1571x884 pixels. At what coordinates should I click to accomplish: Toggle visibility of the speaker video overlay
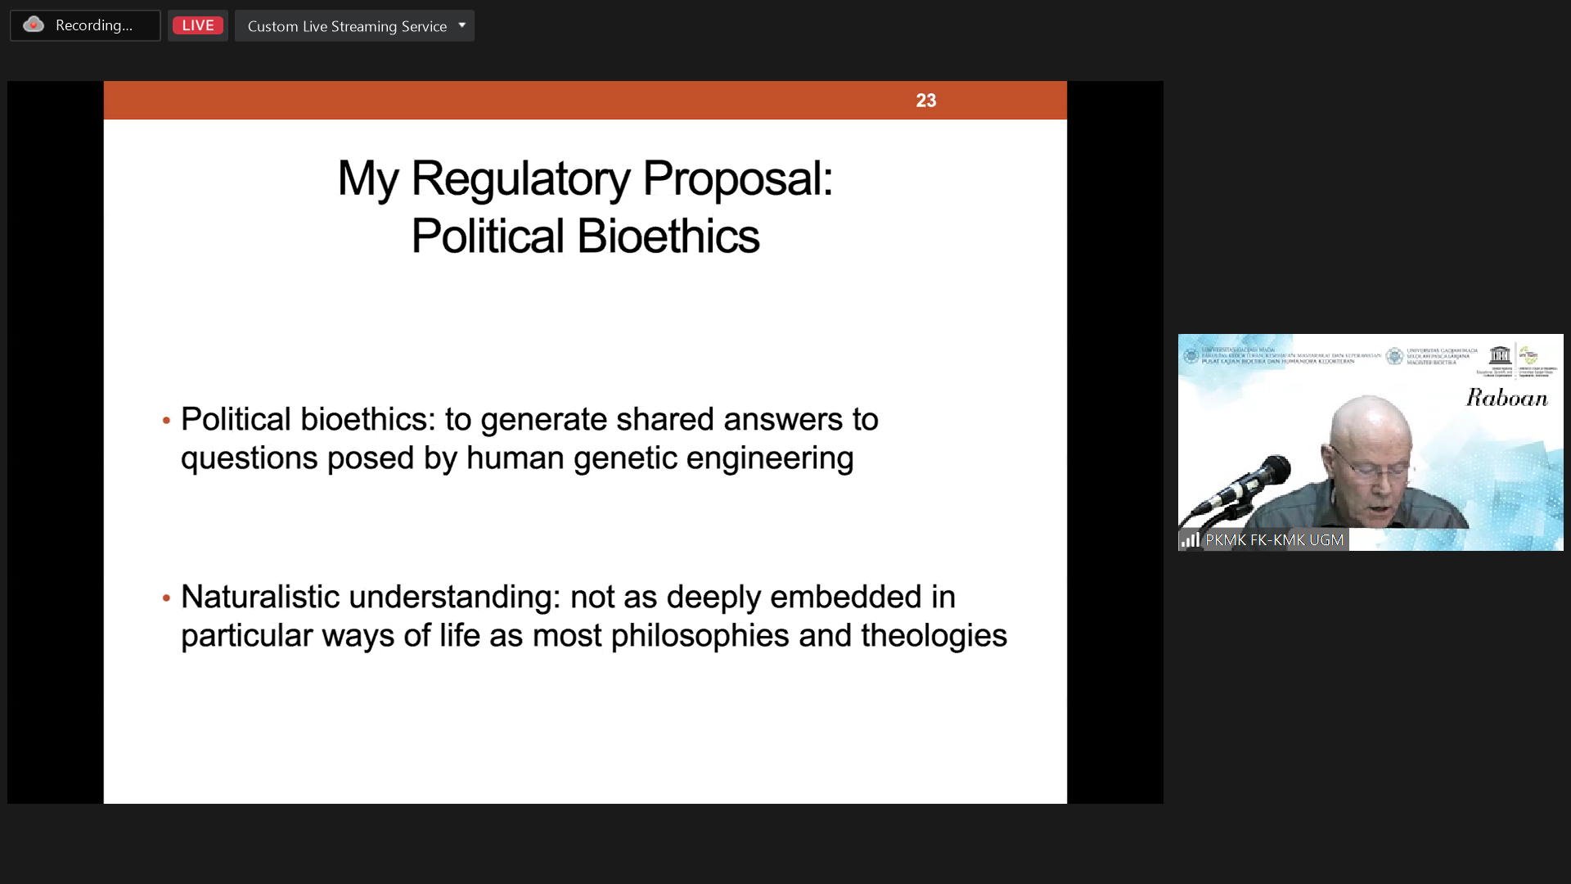point(1370,442)
